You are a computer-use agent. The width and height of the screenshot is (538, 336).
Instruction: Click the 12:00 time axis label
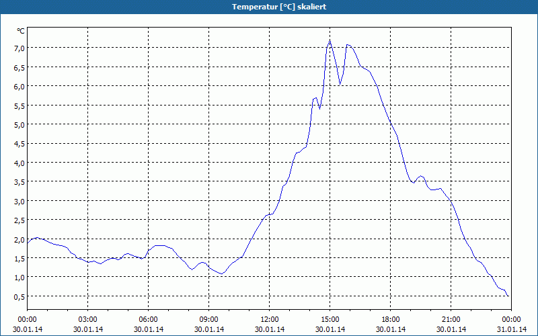click(x=270, y=320)
